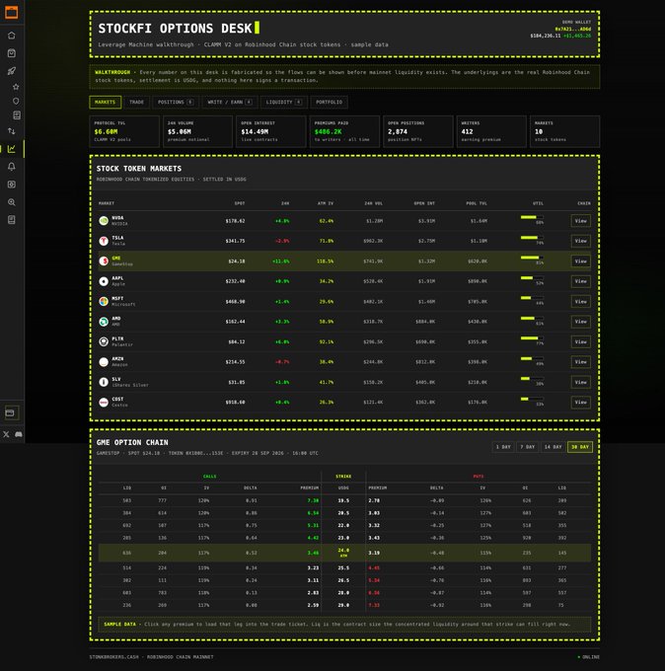
Task: Click the Open Interest $14.49M card
Action: pyautogui.click(x=271, y=131)
